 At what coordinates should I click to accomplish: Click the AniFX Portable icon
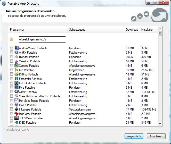pyautogui.click(x=17, y=52)
